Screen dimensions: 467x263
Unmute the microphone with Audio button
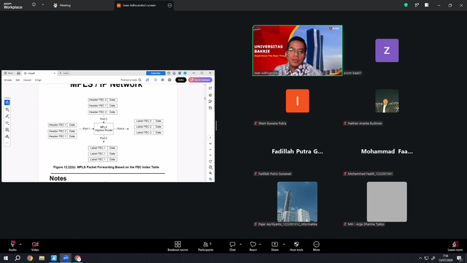(x=12, y=246)
